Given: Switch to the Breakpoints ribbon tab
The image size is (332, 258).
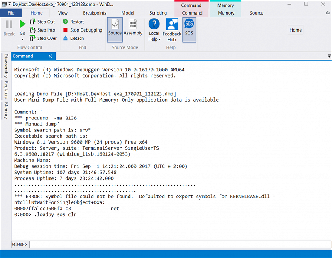Looking at the screenshot, I should click(x=95, y=13).
